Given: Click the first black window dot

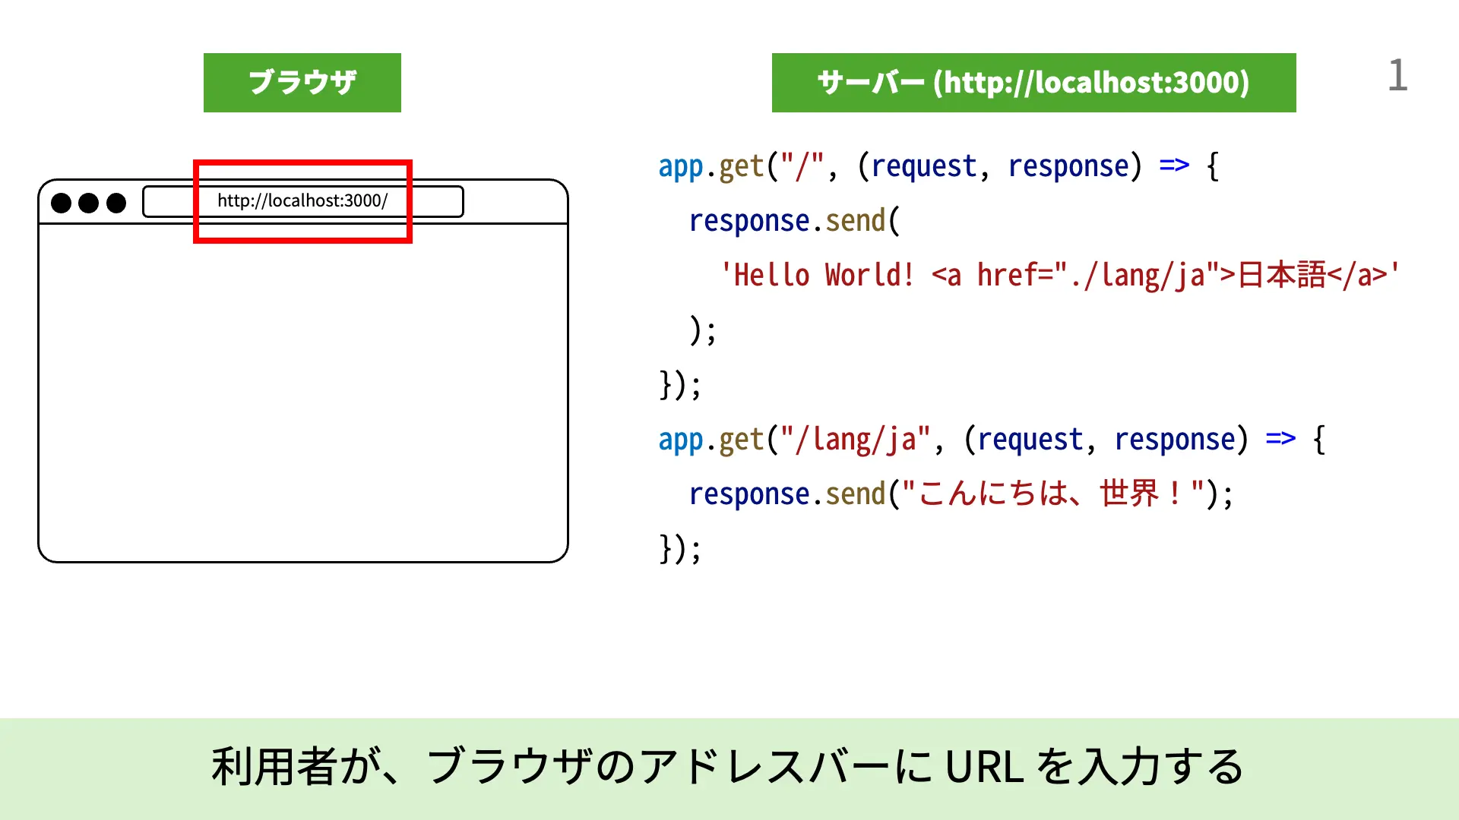Looking at the screenshot, I should (61, 203).
